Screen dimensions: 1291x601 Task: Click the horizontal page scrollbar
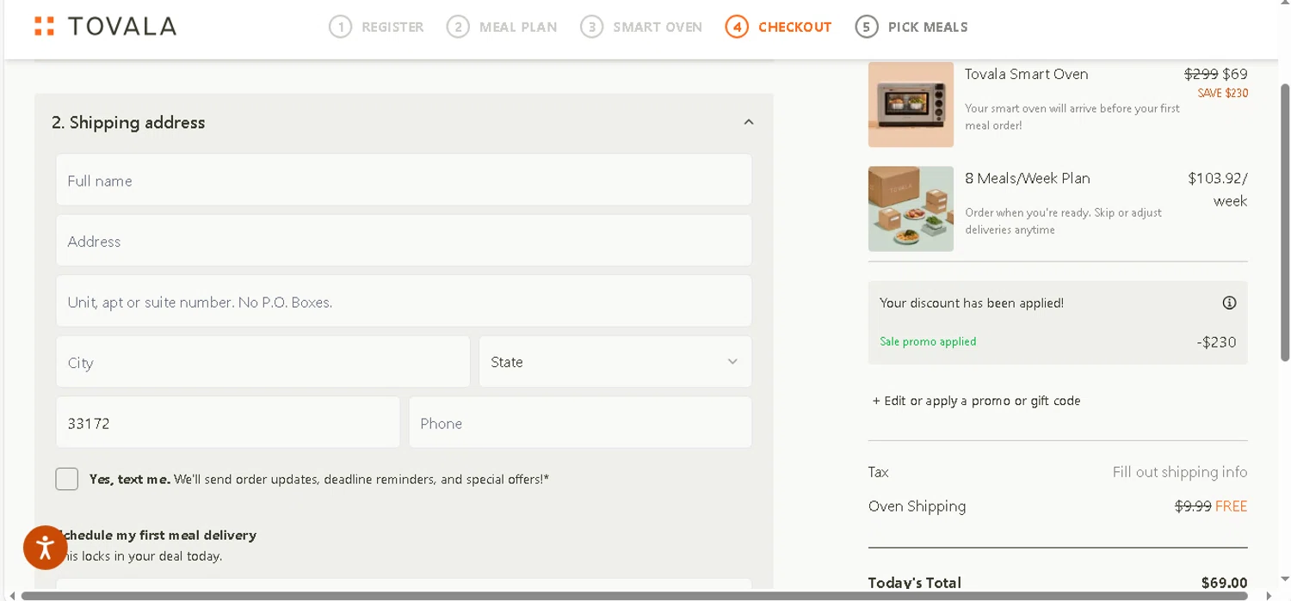[x=634, y=595]
